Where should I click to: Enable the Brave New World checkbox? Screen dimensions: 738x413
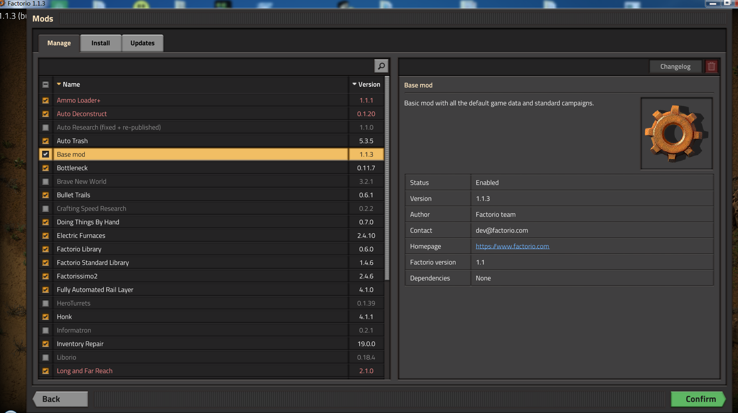tap(46, 181)
